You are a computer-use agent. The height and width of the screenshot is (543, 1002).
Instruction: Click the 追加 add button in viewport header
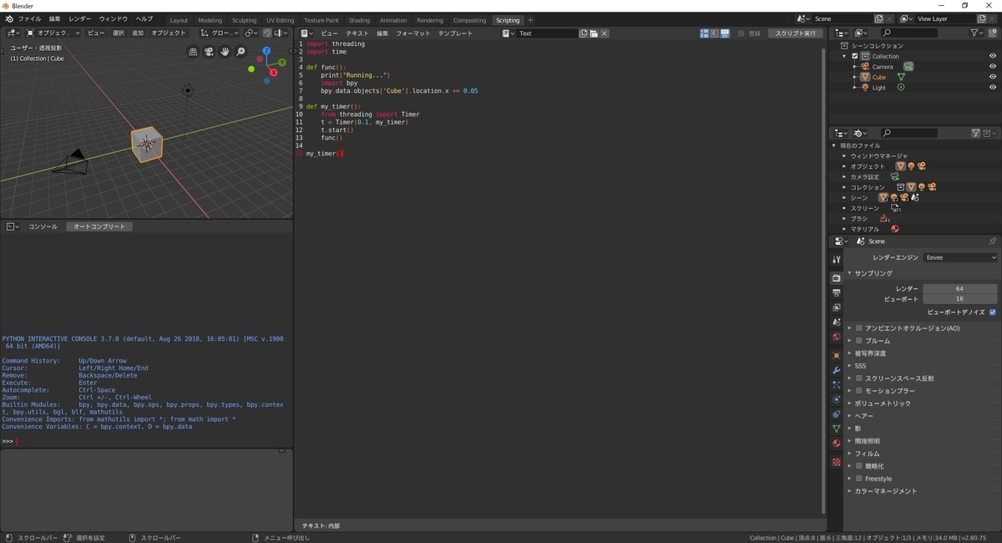tap(137, 33)
